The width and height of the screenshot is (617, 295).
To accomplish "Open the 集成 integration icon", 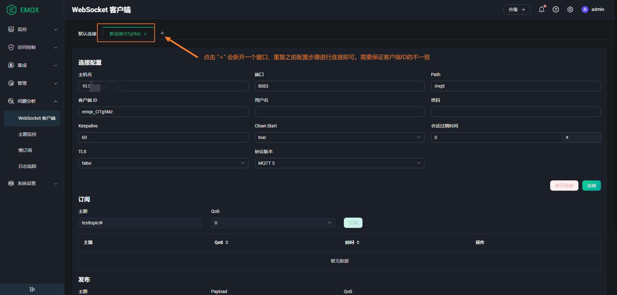I will 11,65.
